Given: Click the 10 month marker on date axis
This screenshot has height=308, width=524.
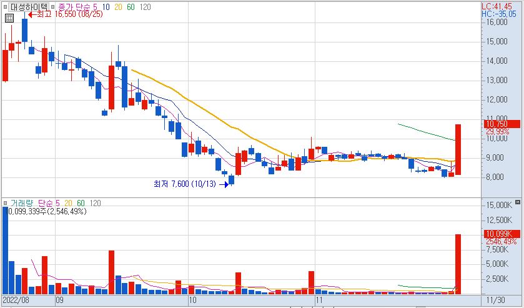Looking at the screenshot, I should (x=193, y=300).
